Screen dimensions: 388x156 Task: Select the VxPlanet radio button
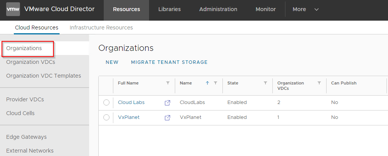(x=106, y=117)
